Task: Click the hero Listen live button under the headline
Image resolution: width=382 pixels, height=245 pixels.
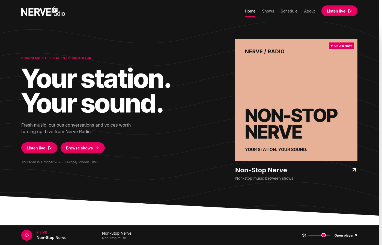Action: click(39, 148)
